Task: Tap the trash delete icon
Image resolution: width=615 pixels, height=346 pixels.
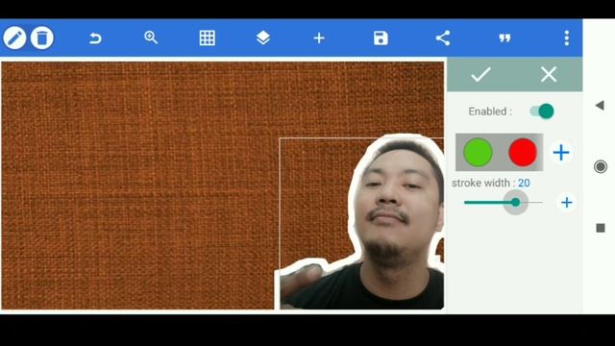Action: pyautogui.click(x=42, y=38)
